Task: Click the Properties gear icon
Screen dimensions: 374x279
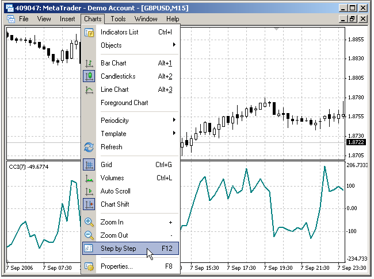Action: 89,266
